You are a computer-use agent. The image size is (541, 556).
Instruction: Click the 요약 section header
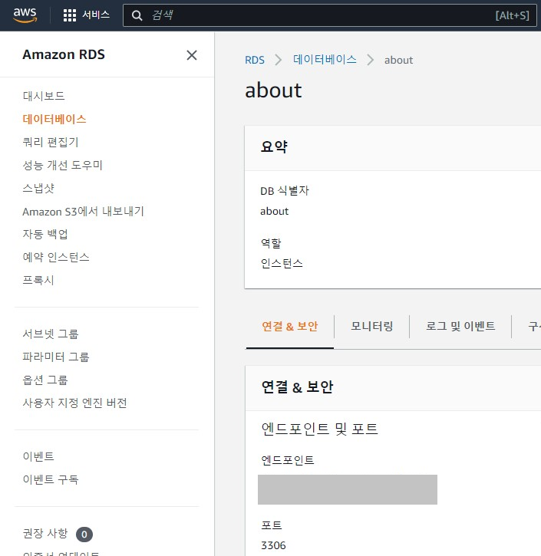point(274,146)
